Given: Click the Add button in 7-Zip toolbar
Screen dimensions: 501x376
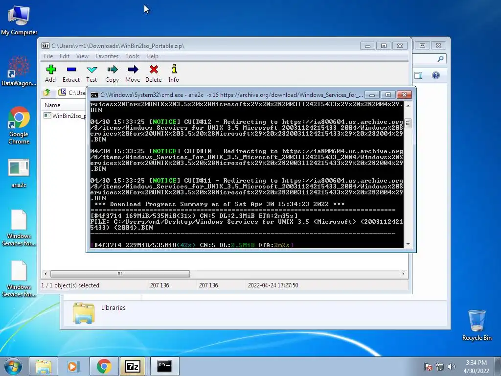Looking at the screenshot, I should coord(50,73).
